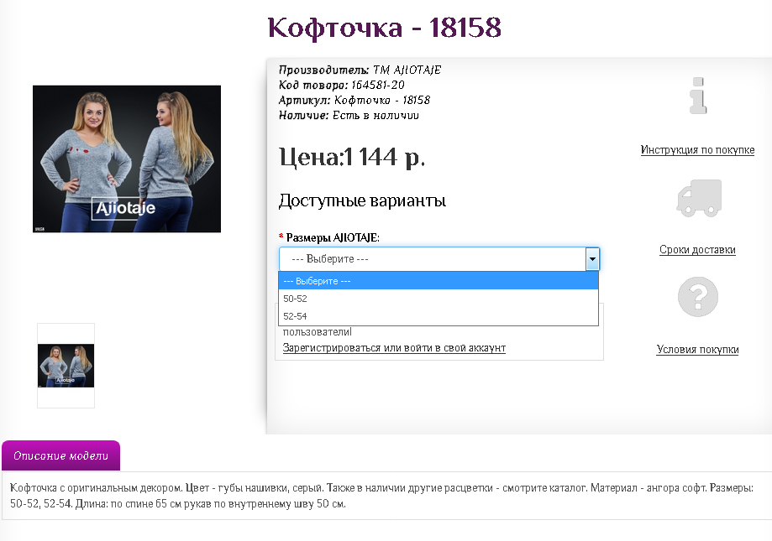This screenshot has width=772, height=541.
Task: Switch to Описание модели tab
Action: [x=60, y=455]
